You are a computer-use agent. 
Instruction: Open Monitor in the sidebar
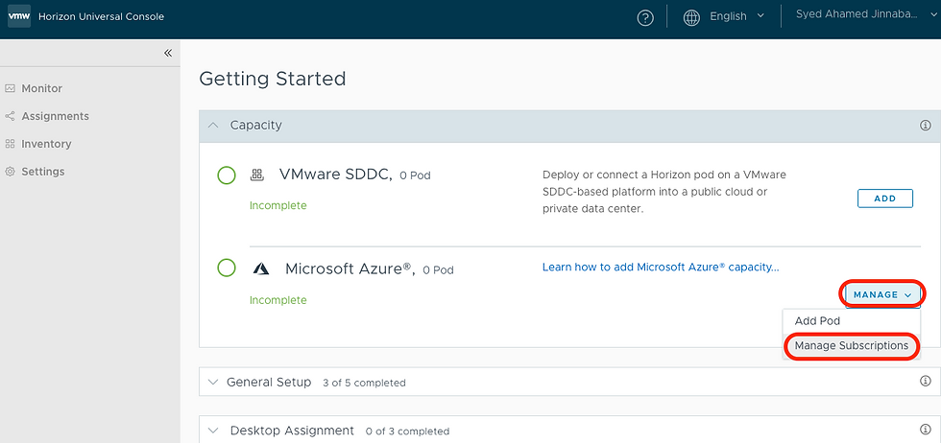coord(42,89)
